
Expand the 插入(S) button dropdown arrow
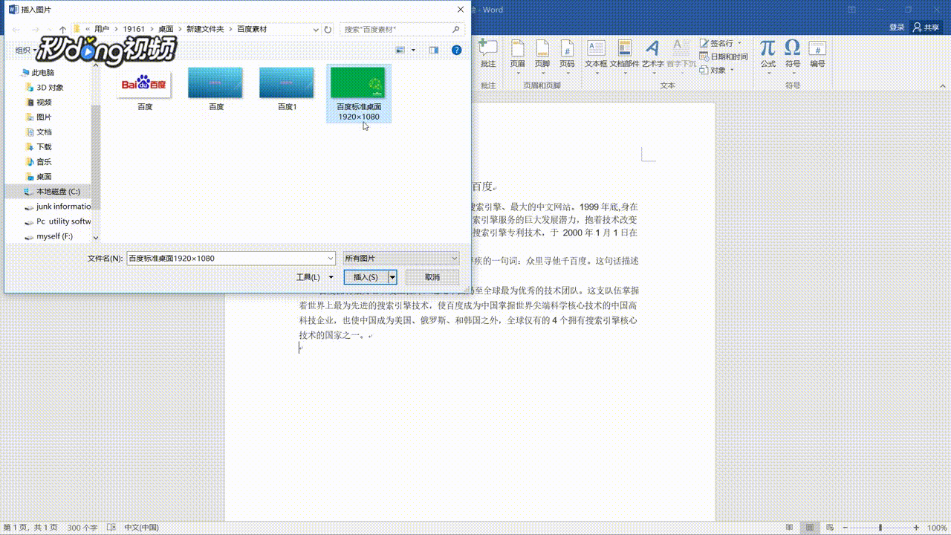[393, 277]
